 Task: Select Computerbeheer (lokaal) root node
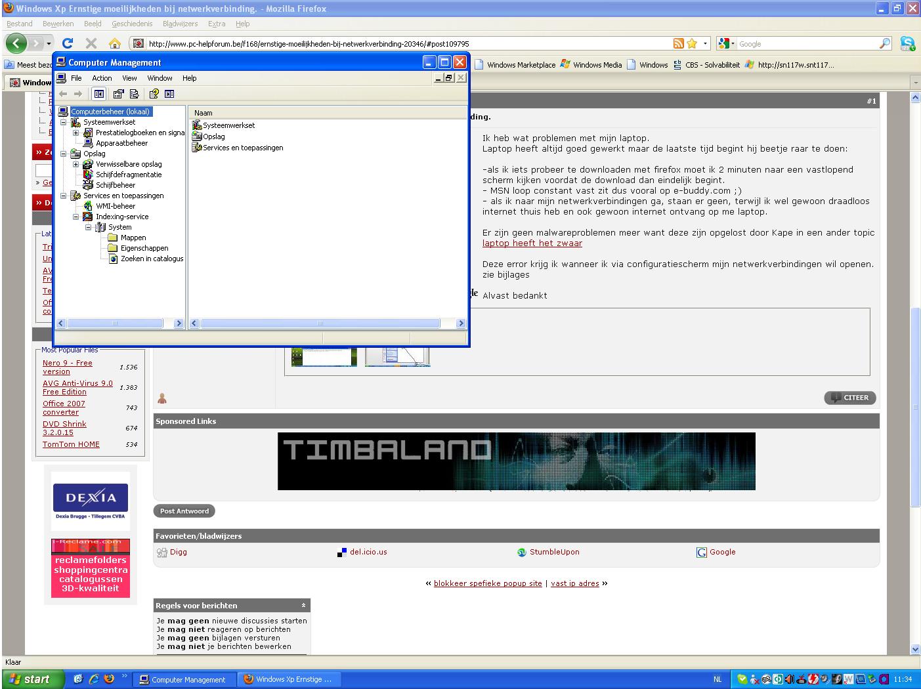point(110,112)
